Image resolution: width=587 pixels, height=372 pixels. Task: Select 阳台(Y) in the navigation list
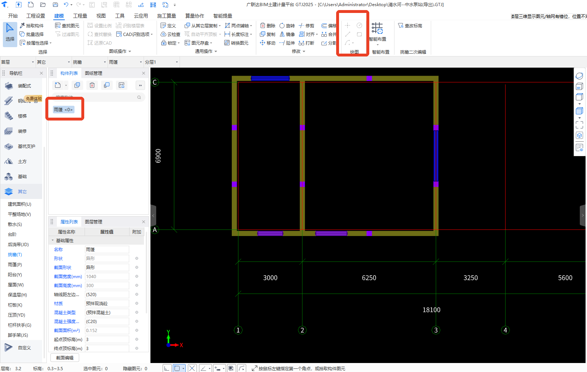[x=15, y=275]
